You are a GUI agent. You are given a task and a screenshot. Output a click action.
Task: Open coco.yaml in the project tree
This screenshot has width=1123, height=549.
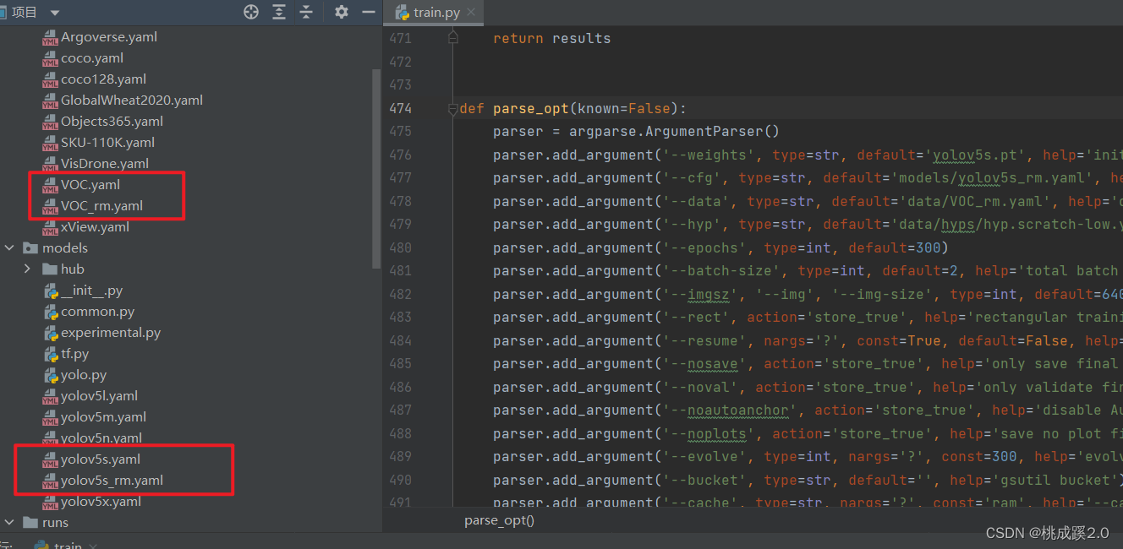click(92, 58)
